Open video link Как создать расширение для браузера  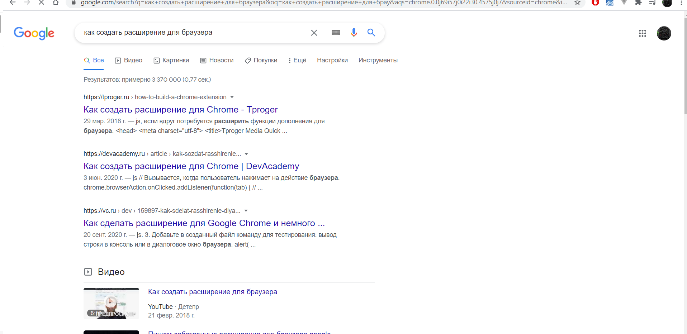click(x=213, y=292)
